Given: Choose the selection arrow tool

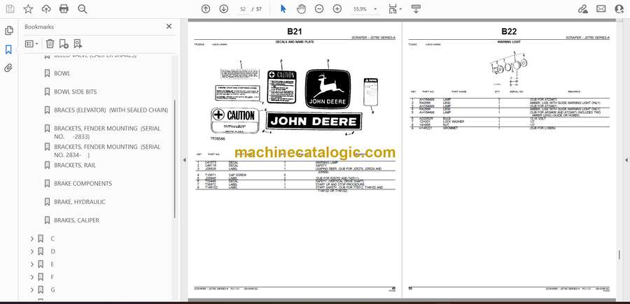Looking at the screenshot, I should point(283,9).
